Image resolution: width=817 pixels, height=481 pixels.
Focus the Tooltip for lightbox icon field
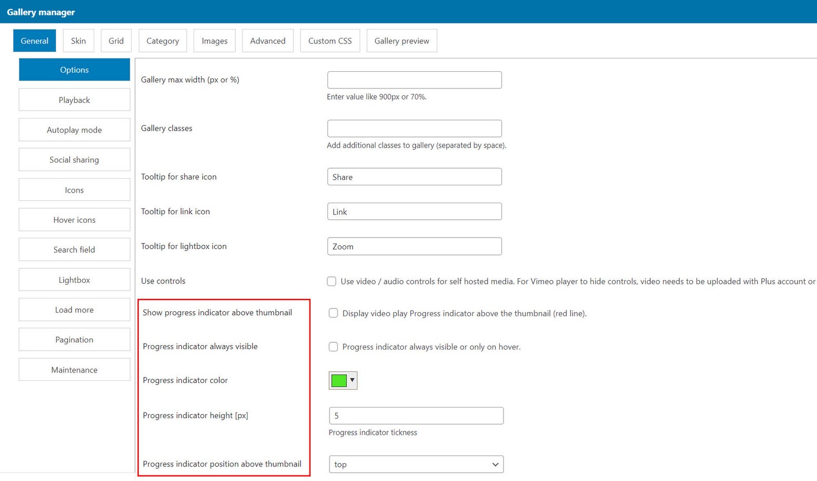point(414,247)
